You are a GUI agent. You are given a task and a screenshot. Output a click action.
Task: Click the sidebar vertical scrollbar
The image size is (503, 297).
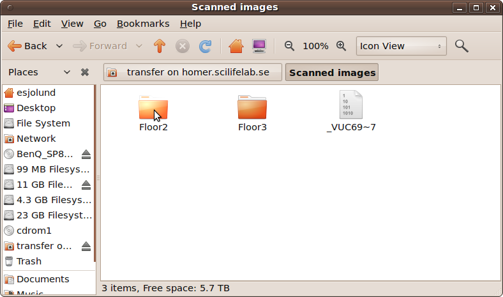pyautogui.click(x=94, y=173)
